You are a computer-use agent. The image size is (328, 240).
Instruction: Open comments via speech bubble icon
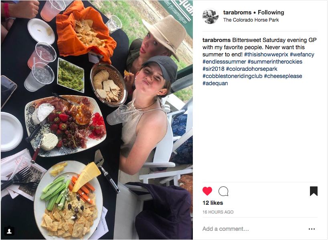(223, 191)
